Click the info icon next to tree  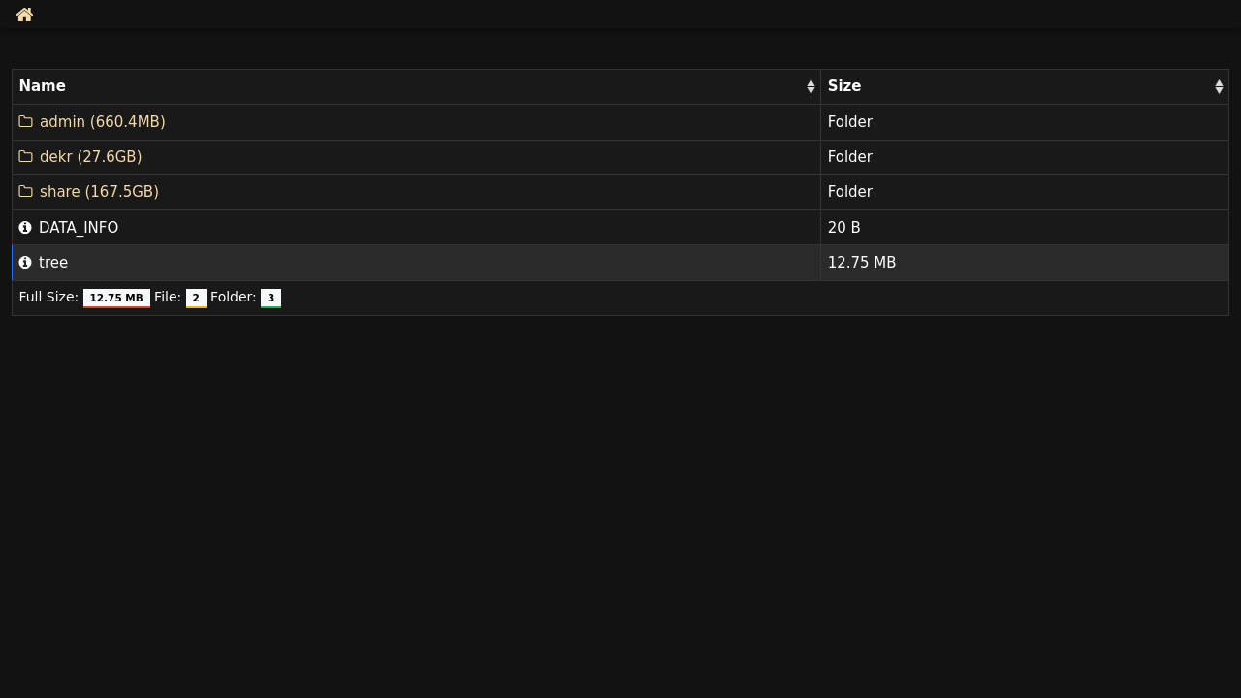click(25, 263)
